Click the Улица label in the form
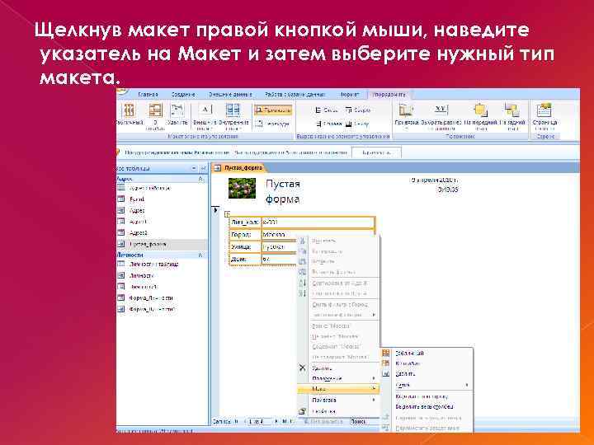Viewport: 594px width, 445px height. (245, 246)
